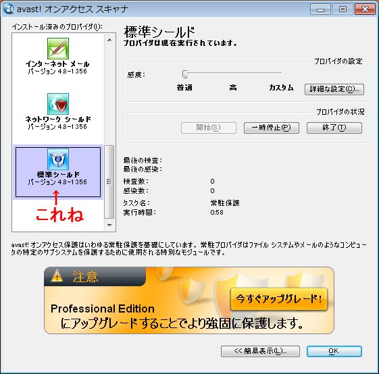379x374 pixels.
Task: Click the 高 sensitivity label
Action: (x=233, y=88)
